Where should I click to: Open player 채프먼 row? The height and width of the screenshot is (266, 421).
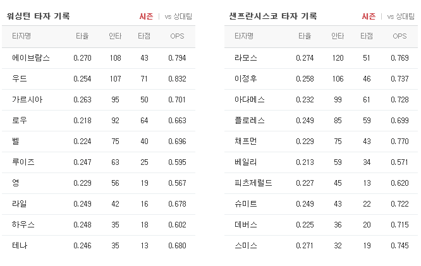click(321, 142)
